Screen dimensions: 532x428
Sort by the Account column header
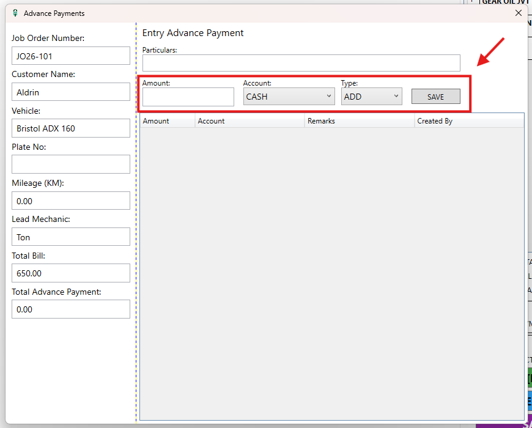tap(249, 121)
